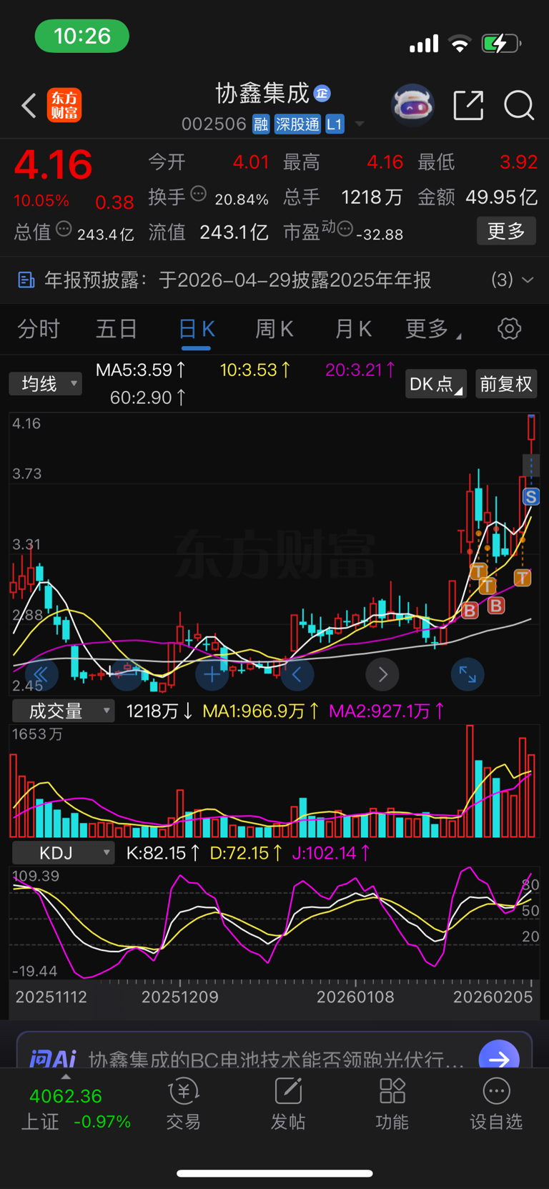Move chart right with arrow icon
This screenshot has height=1189, width=549.
click(x=382, y=674)
